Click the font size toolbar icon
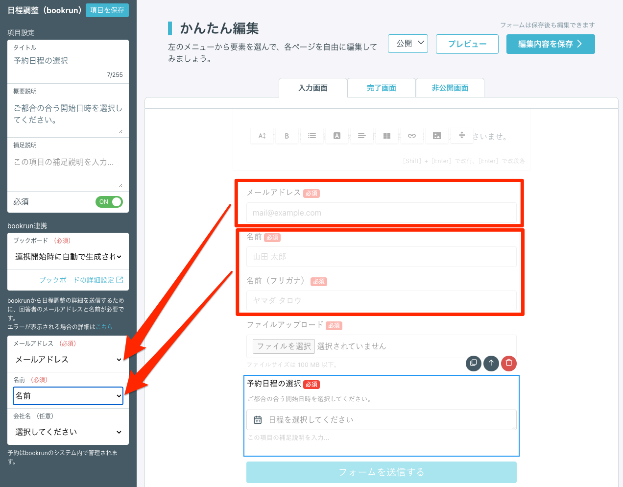Image resolution: width=623 pixels, height=487 pixels. point(262,136)
